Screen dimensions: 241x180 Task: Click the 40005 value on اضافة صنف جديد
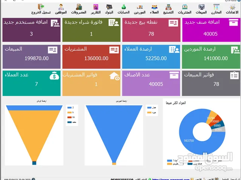[210, 34]
